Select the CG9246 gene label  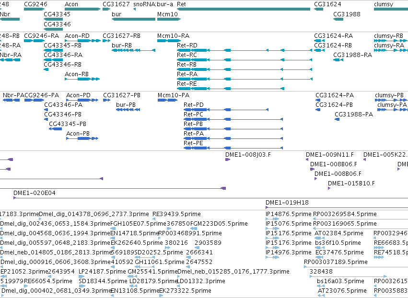(x=35, y=4)
